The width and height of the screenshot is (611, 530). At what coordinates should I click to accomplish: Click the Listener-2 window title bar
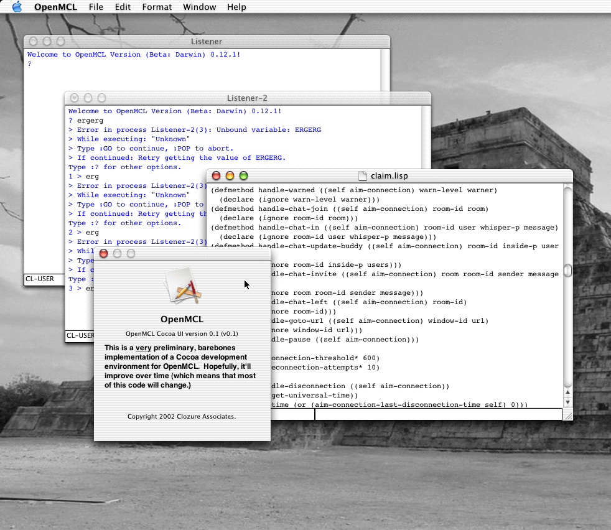[x=248, y=98]
